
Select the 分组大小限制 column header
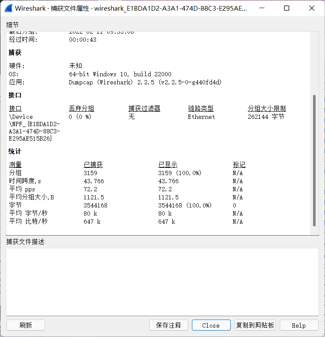[267, 108]
